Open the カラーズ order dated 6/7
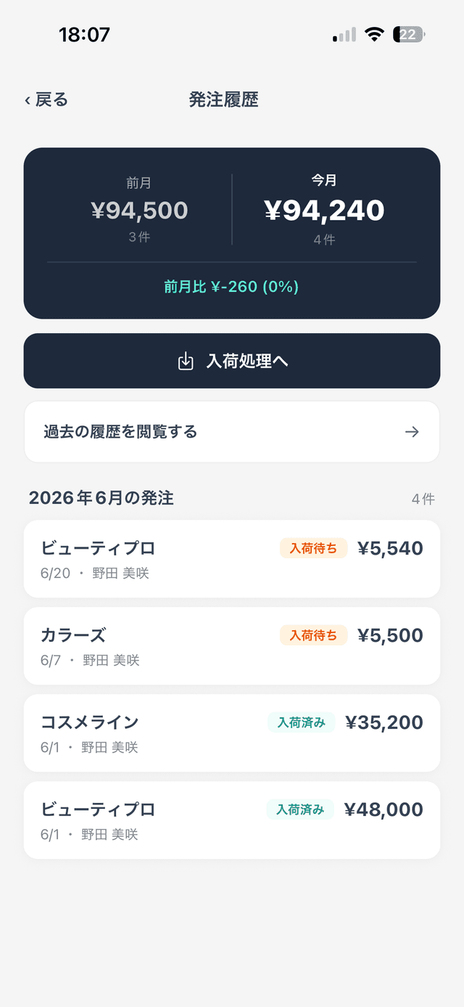 (232, 646)
